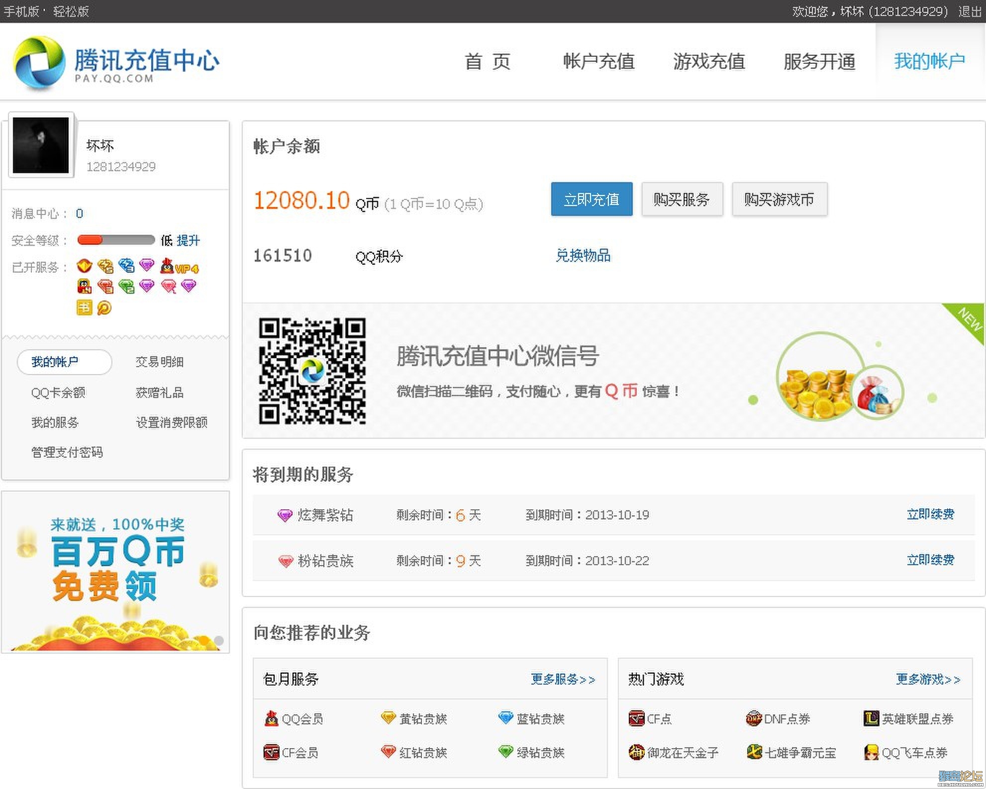Image resolution: width=986 pixels, height=789 pixels.
Task: Open the 帐户充值 navigation item
Action: click(x=599, y=62)
